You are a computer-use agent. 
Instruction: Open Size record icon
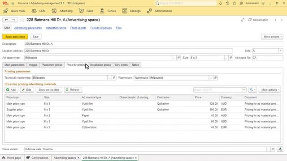pos(230,58)
